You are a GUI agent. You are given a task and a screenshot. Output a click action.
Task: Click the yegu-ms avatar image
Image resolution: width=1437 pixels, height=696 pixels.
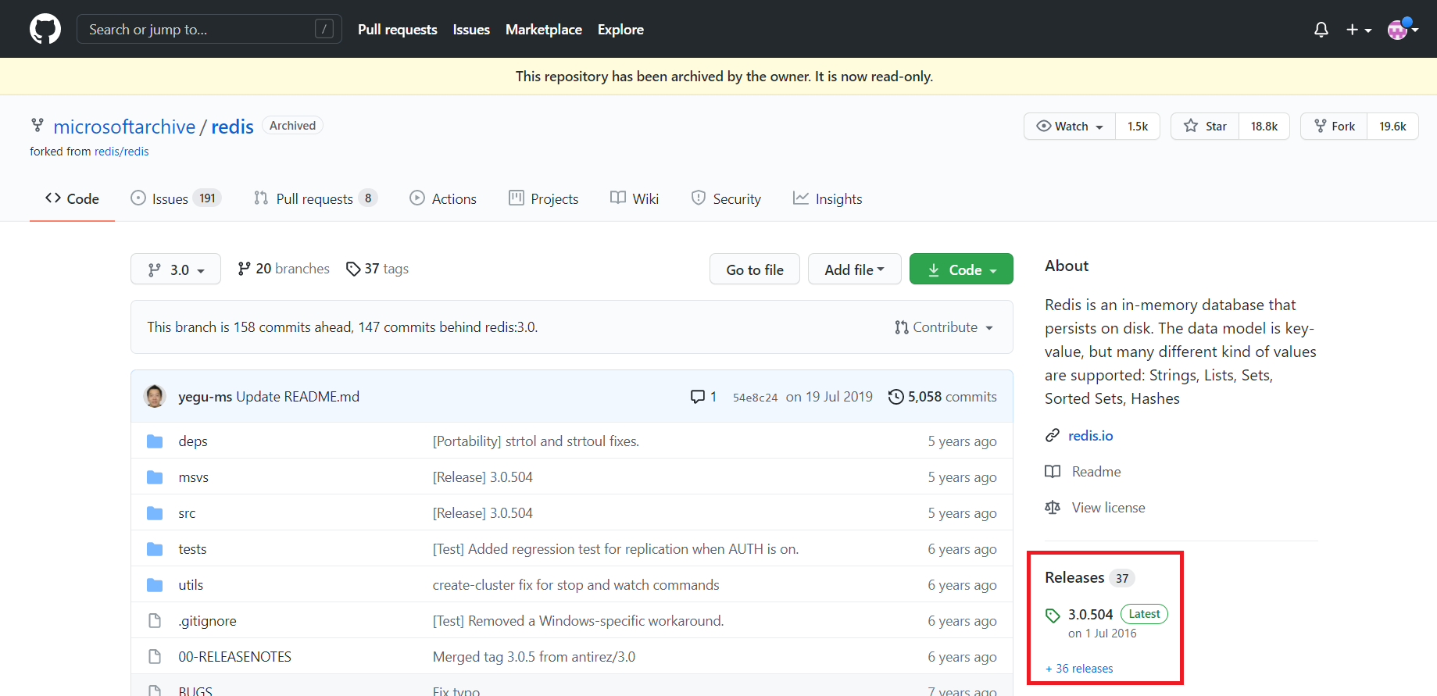pos(155,396)
